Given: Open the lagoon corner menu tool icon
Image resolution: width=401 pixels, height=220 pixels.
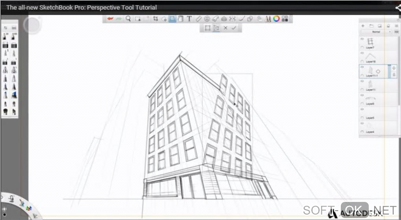Looking at the screenshot, I should 11,198.
